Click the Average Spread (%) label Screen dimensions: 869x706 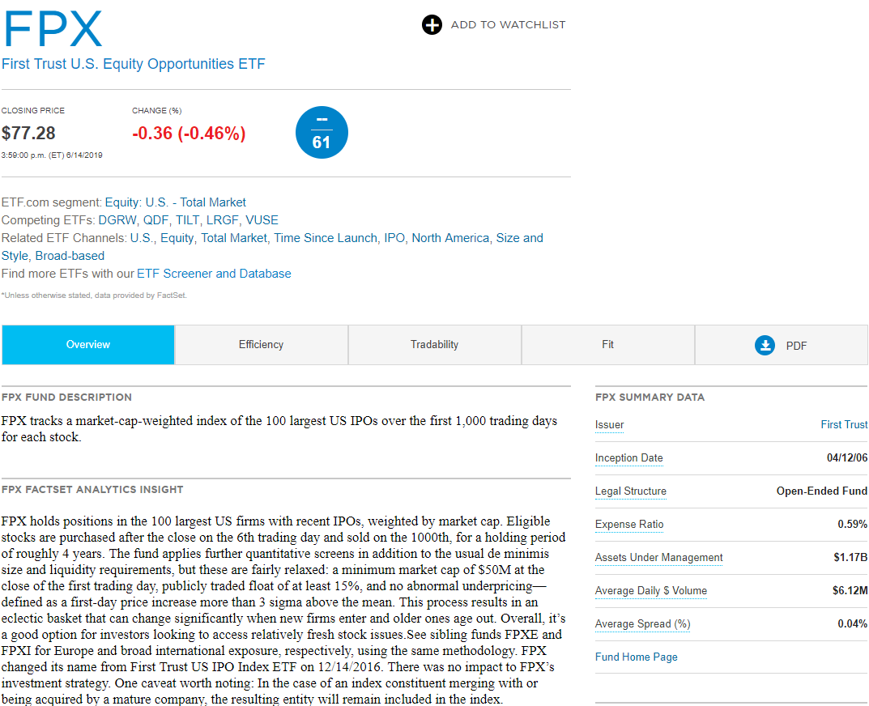click(643, 624)
